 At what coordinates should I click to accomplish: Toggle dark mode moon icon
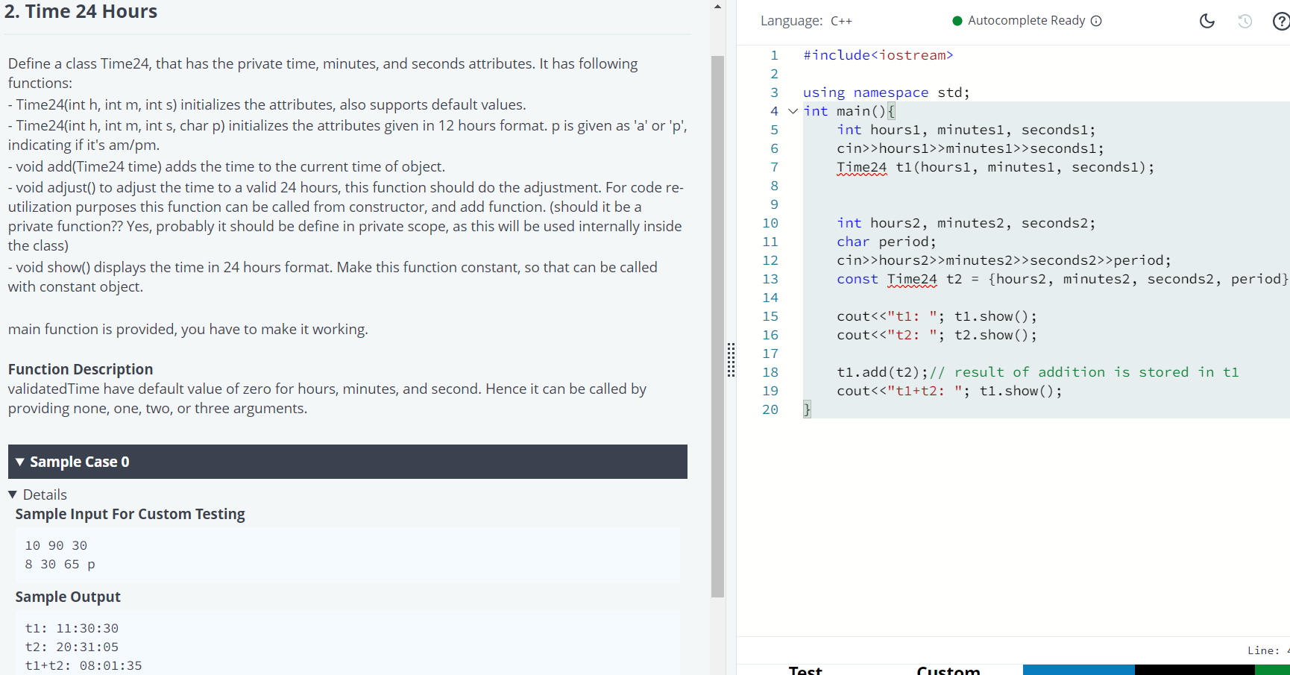click(1206, 21)
